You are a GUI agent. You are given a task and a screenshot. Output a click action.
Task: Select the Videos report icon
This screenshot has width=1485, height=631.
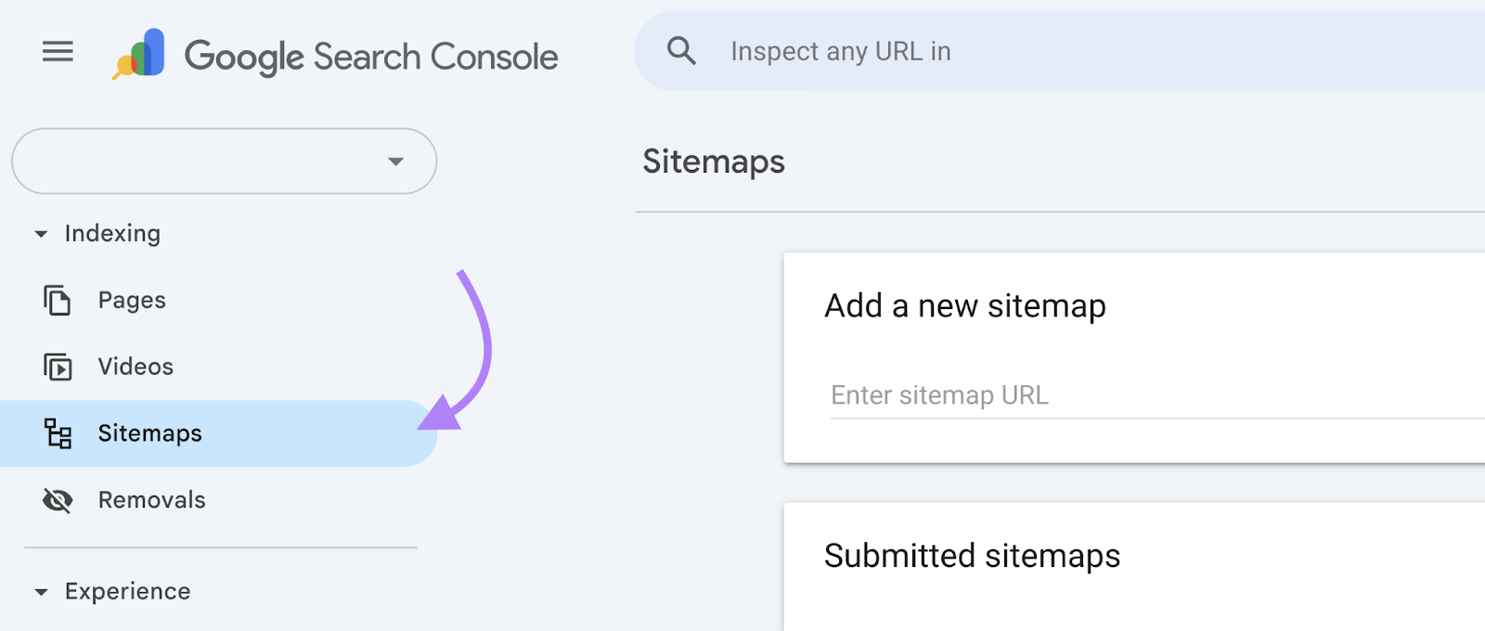(x=57, y=367)
